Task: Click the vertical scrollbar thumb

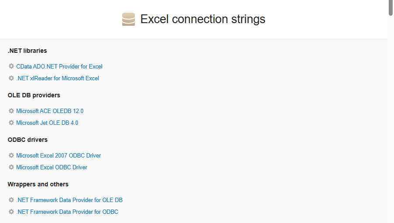Action: pos(391,8)
